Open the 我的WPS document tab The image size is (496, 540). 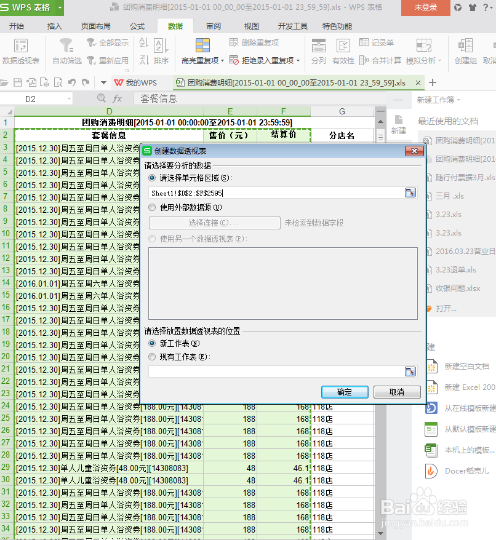coord(135,82)
